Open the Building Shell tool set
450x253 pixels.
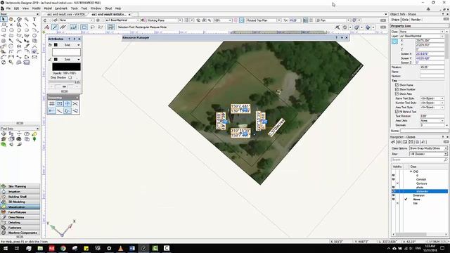click(20, 197)
